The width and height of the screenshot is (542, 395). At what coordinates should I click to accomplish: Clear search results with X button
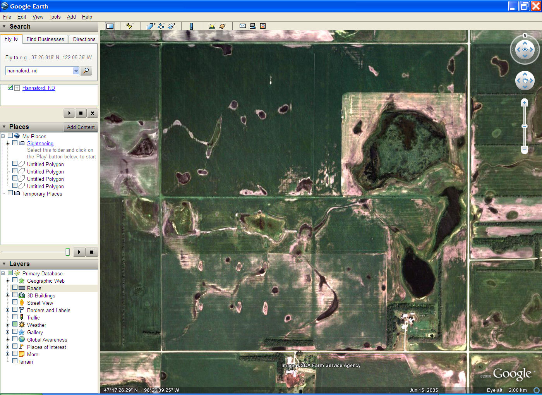tap(92, 113)
